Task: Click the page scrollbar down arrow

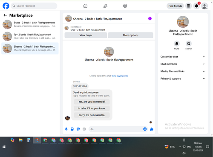Action: coord(212,135)
